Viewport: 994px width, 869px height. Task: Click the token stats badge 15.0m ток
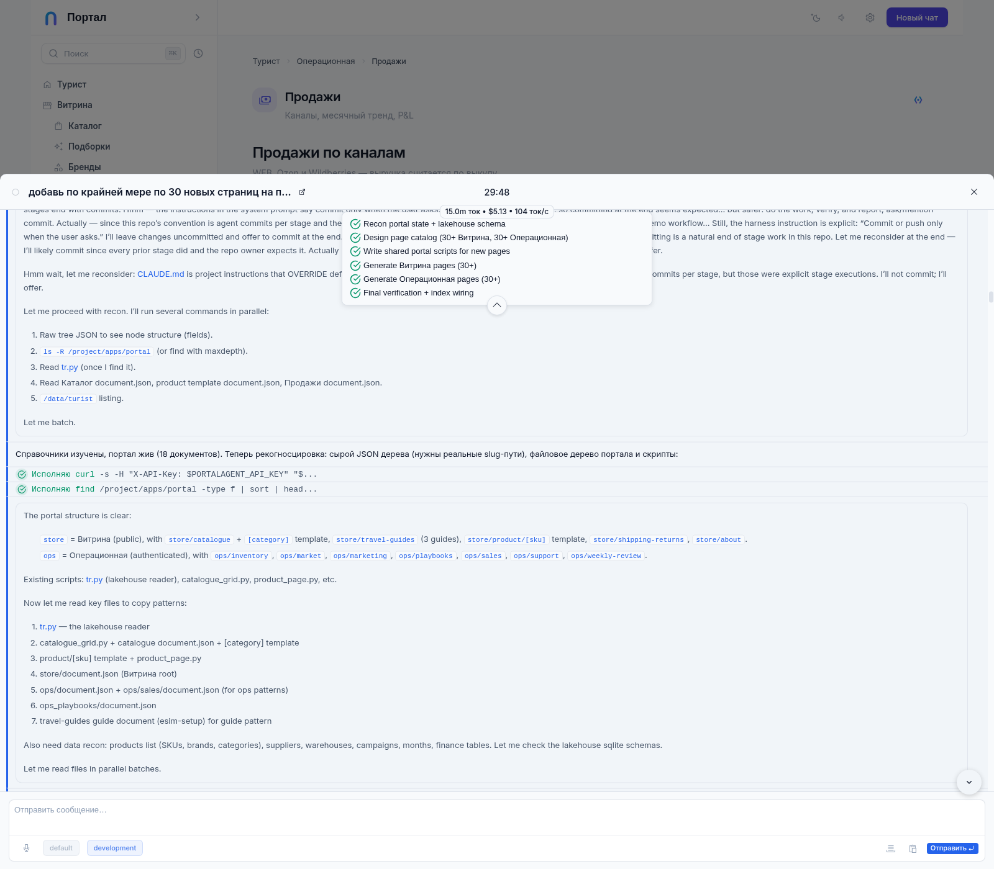coord(497,212)
